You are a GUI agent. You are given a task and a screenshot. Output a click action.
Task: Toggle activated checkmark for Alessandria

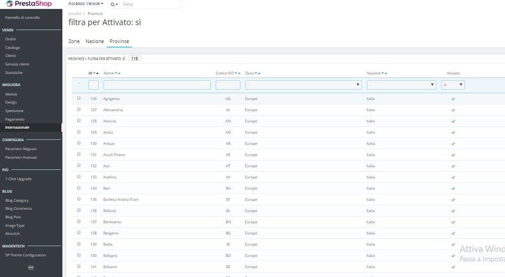[453, 110]
